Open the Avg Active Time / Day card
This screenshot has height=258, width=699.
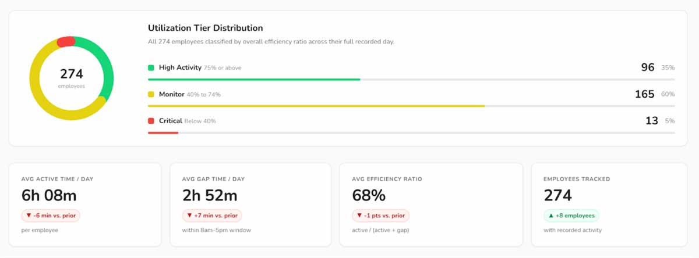tap(84, 205)
